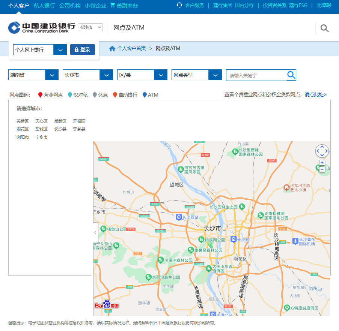Click the Baidu map logo
The height and width of the screenshot is (331, 339).
click(x=107, y=304)
